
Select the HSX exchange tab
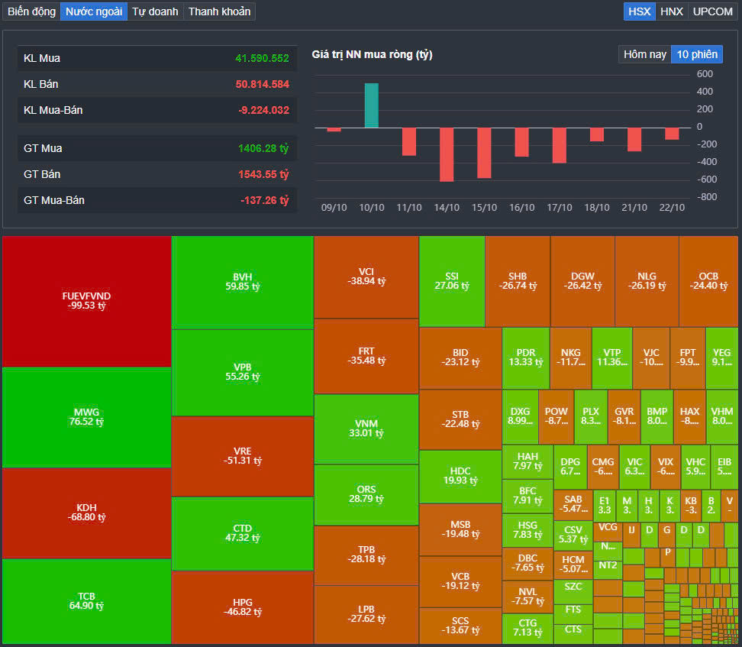click(x=639, y=11)
